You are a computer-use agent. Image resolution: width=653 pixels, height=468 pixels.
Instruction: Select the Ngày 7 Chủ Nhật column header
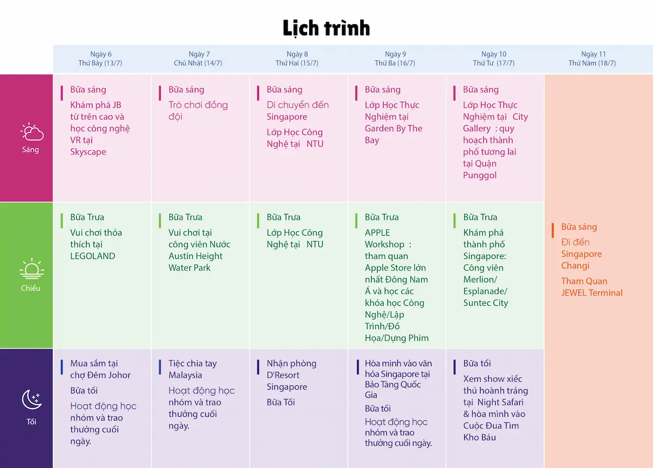click(x=199, y=59)
